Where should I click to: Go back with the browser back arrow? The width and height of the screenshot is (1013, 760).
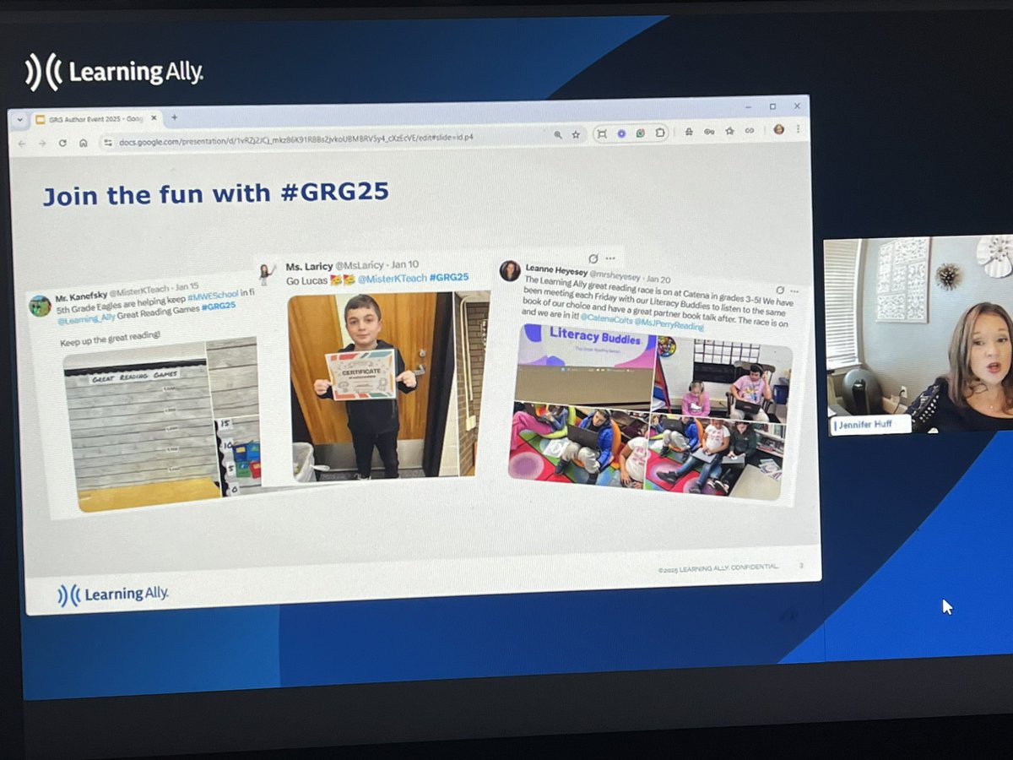[22, 144]
